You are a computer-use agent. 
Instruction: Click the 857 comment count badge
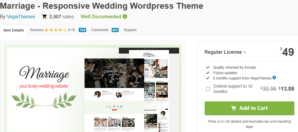[115, 30]
